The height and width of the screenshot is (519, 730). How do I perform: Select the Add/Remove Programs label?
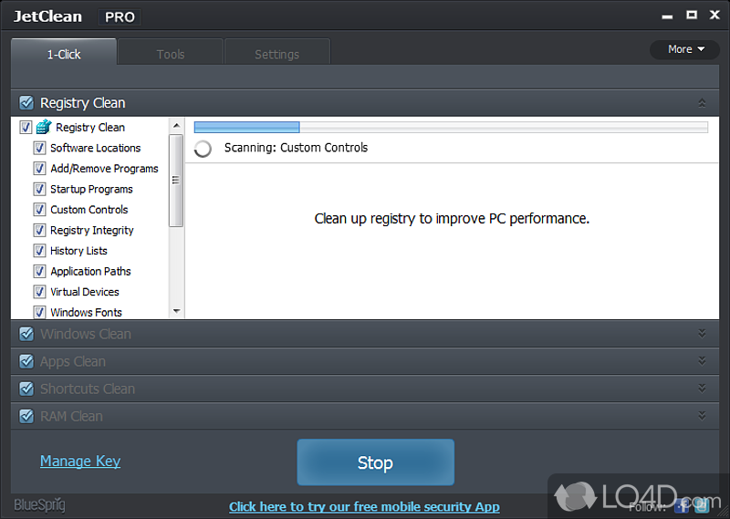[104, 169]
